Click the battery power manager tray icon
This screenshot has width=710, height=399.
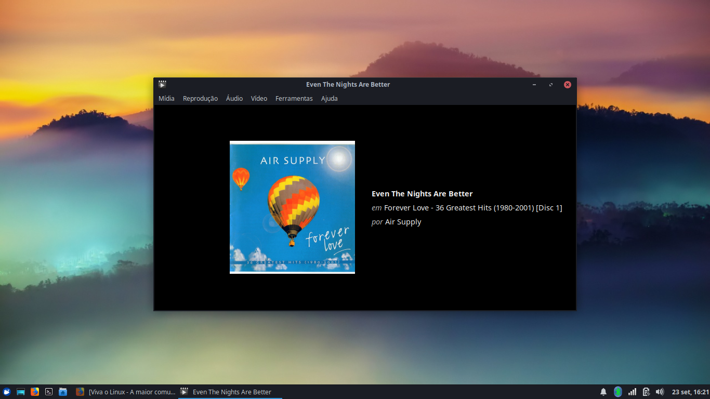point(646,392)
